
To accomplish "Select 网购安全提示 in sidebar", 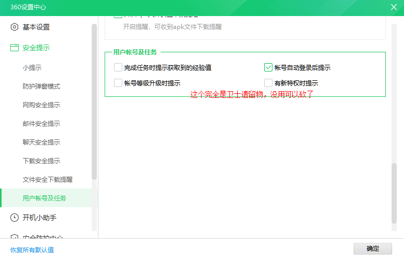I will click(41, 105).
